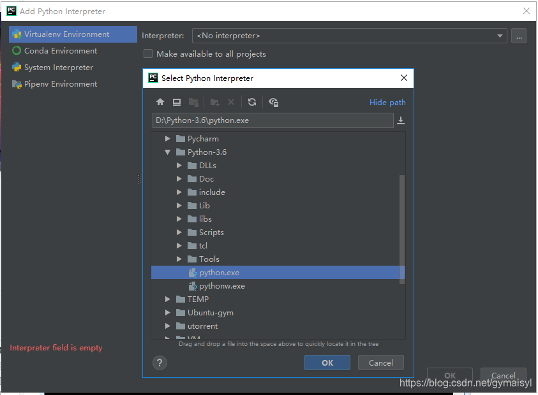This screenshot has height=395, width=538.
Task: Click the python.exe file icon
Action: [193, 273]
